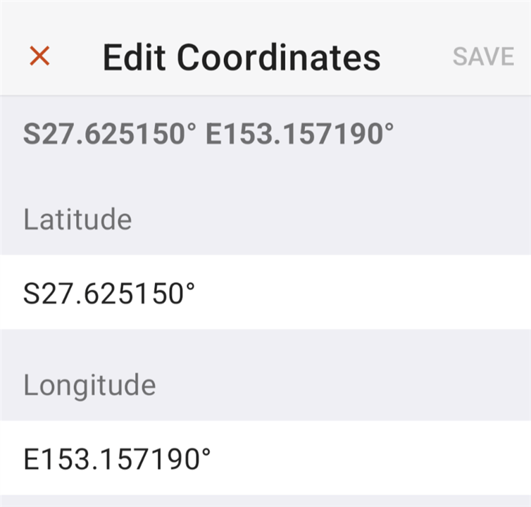This screenshot has height=507, width=531.
Task: Click E153.157190° in the gray summary line
Action: (x=300, y=133)
